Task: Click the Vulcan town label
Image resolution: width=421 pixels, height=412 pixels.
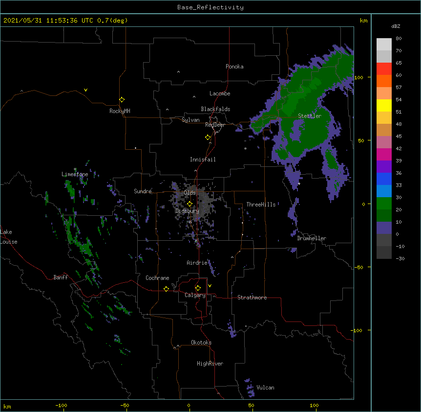Action: (x=265, y=388)
